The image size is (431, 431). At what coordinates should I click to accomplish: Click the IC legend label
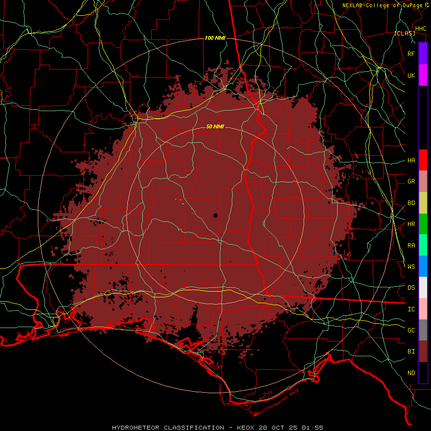[x=411, y=309]
